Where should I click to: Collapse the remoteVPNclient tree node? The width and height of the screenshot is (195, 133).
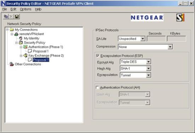[12, 34]
